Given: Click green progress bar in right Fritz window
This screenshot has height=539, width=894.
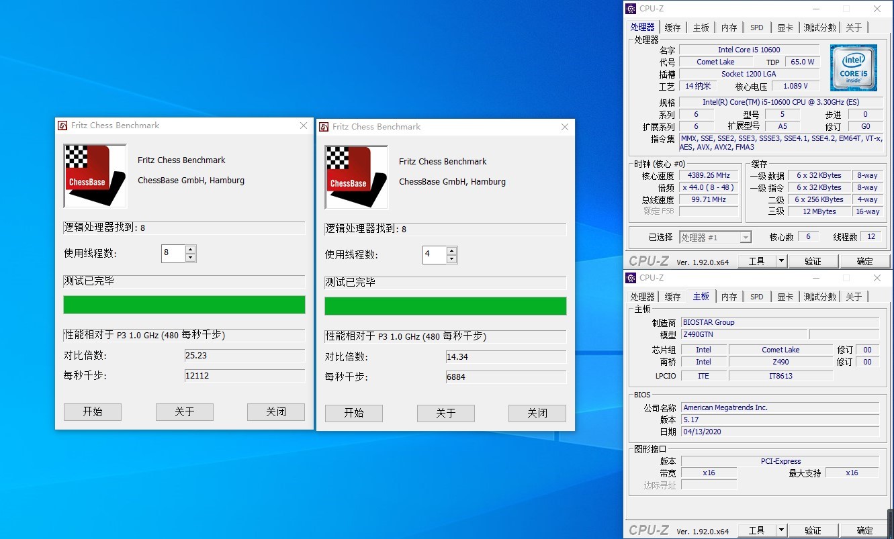Looking at the screenshot, I should [445, 306].
